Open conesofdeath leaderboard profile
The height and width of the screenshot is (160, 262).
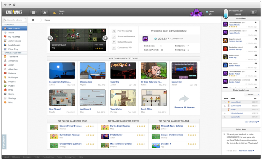[236, 102]
